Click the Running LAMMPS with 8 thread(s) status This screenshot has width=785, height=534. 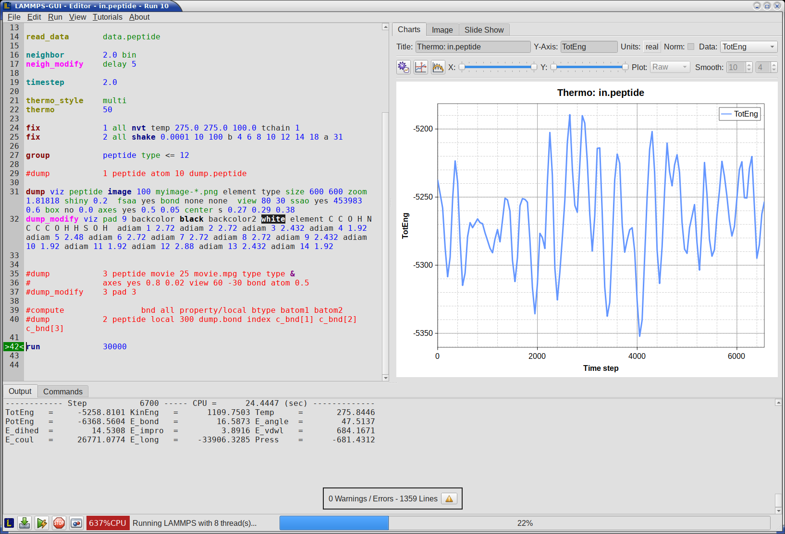pos(195,523)
